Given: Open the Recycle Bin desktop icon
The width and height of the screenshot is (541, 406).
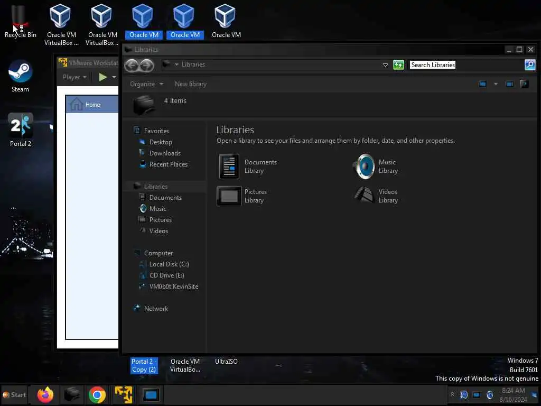Looking at the screenshot, I should pos(20,21).
